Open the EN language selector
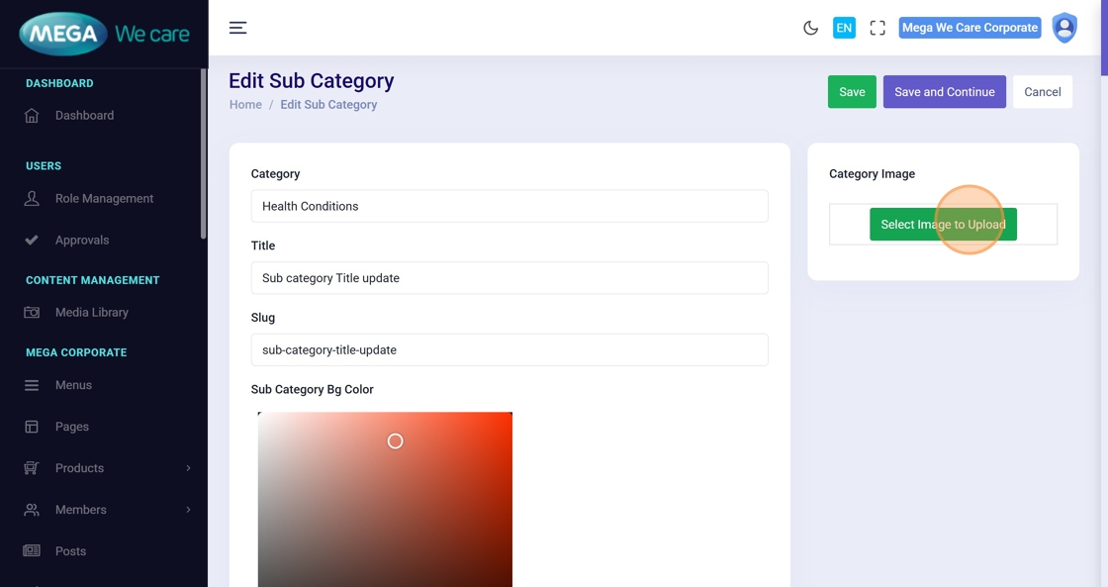 pos(844,28)
